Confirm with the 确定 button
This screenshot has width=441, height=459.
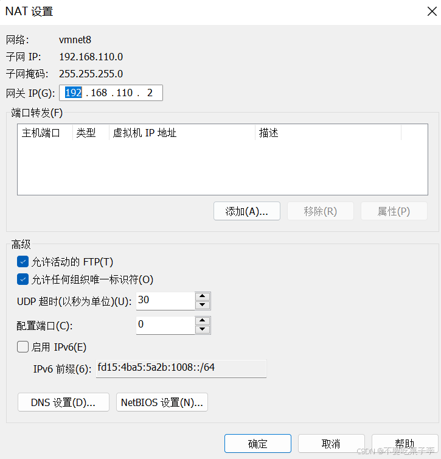[x=258, y=444]
